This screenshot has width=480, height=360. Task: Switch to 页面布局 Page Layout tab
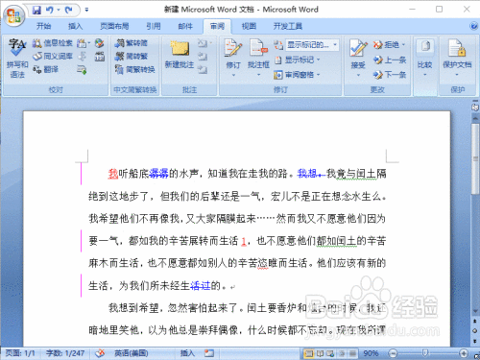point(114,26)
